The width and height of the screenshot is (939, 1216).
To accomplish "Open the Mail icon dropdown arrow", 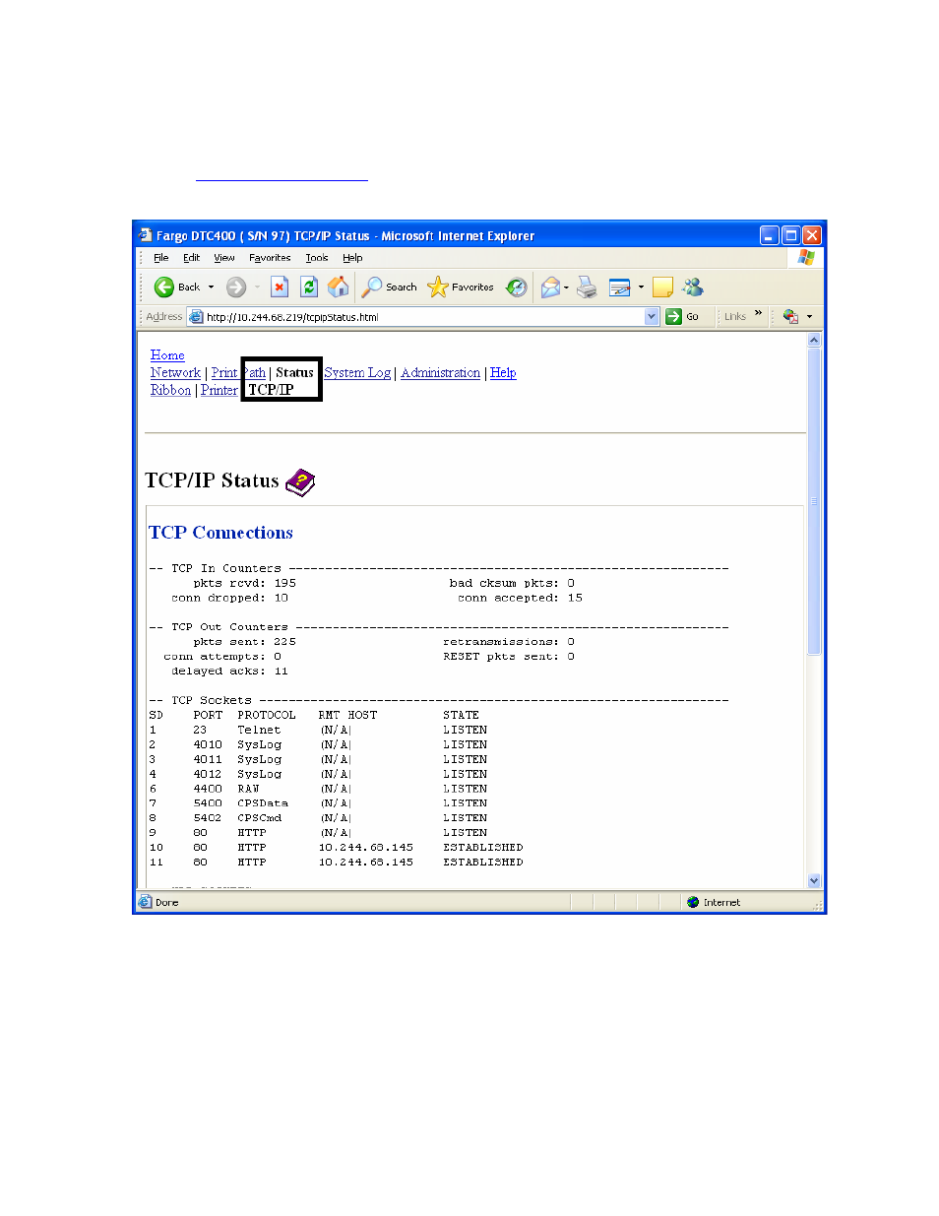I will pos(566,288).
